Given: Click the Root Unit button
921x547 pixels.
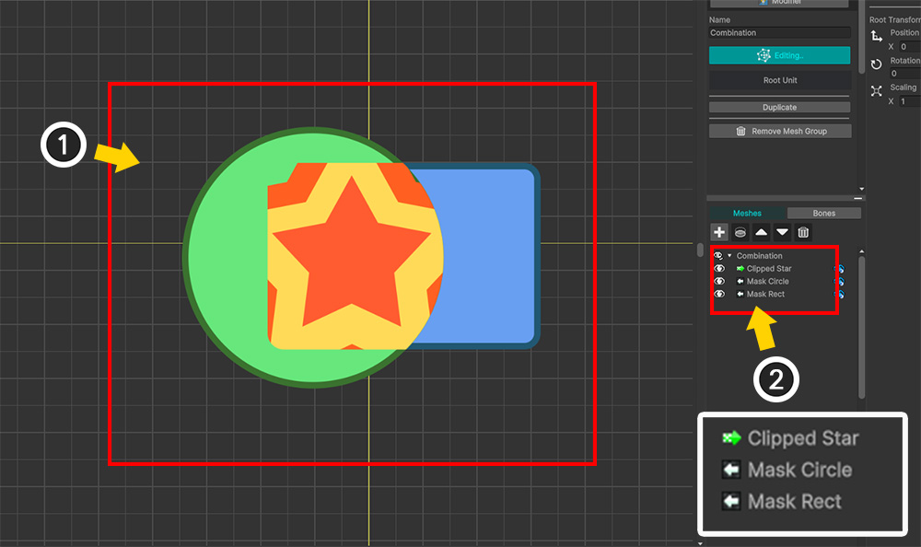Looking at the screenshot, I should tap(780, 80).
